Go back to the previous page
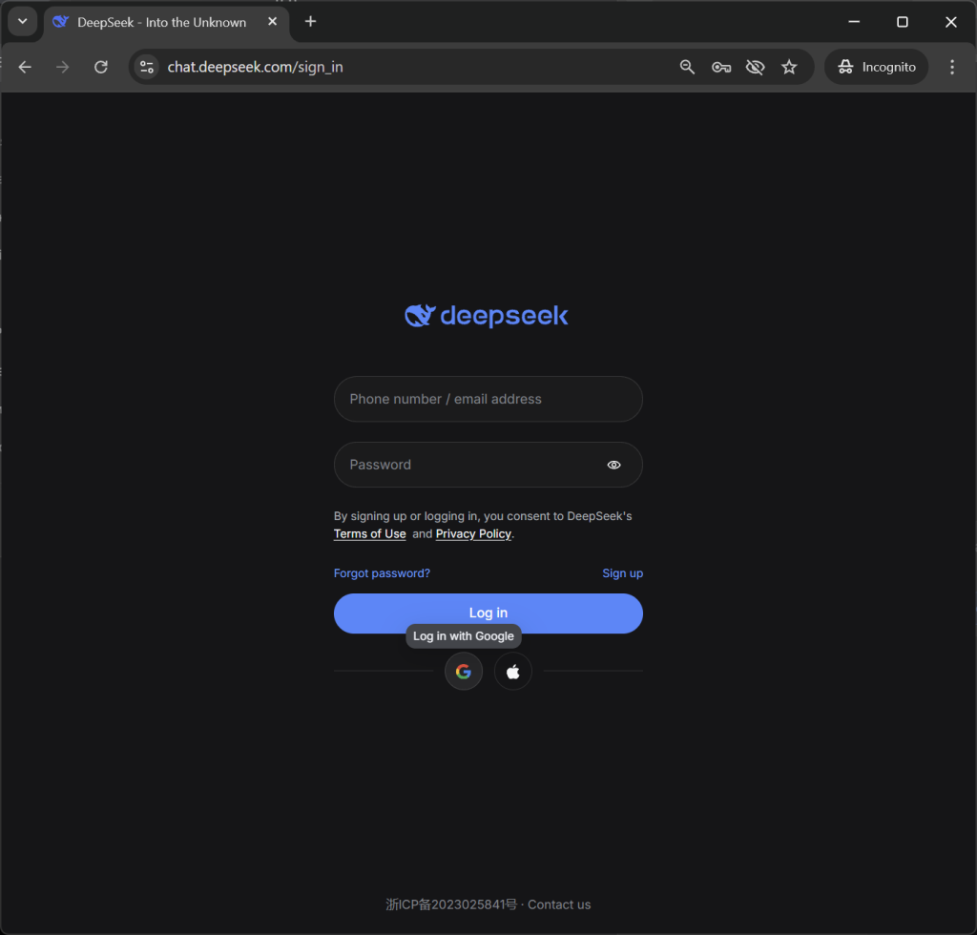 [x=25, y=67]
